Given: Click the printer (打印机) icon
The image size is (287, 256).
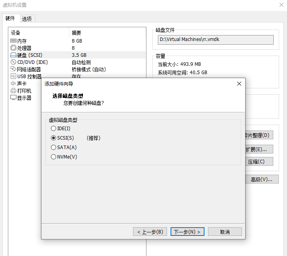Looking at the screenshot, I should 13,91.
